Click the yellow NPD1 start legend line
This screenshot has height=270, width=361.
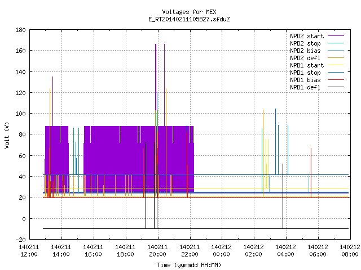tap(336, 65)
